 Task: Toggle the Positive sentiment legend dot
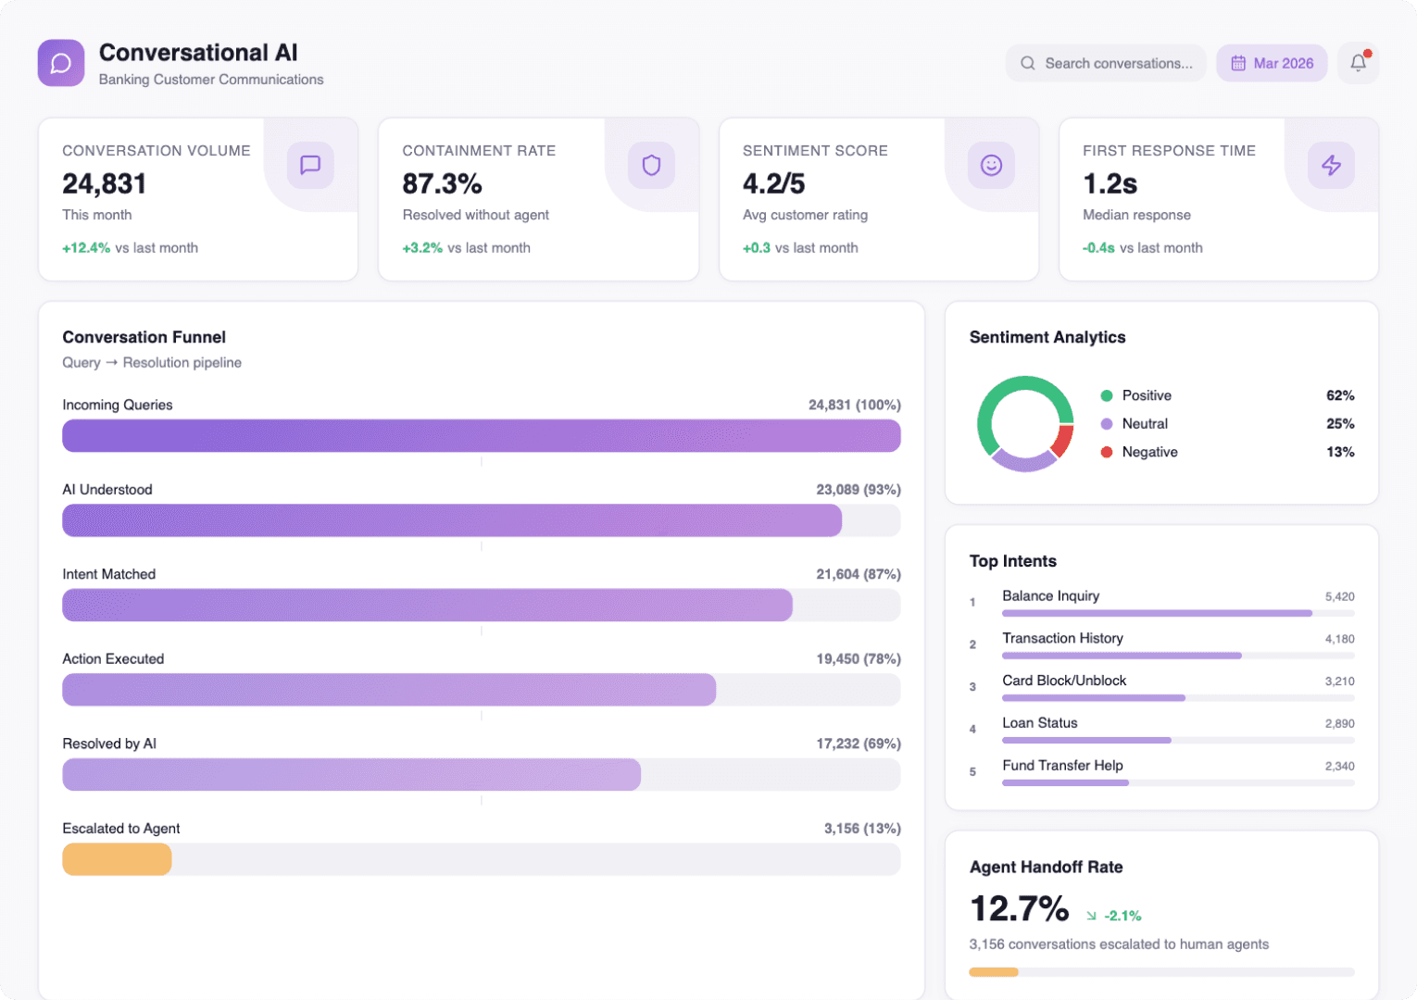[x=1106, y=395]
